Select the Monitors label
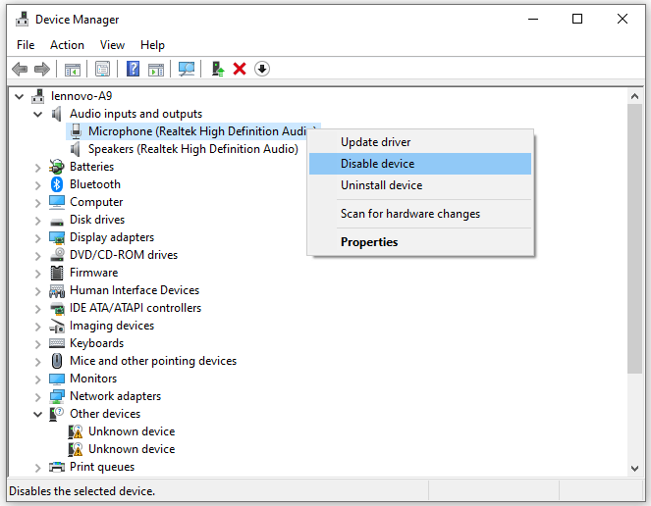The image size is (651, 506). (x=93, y=379)
